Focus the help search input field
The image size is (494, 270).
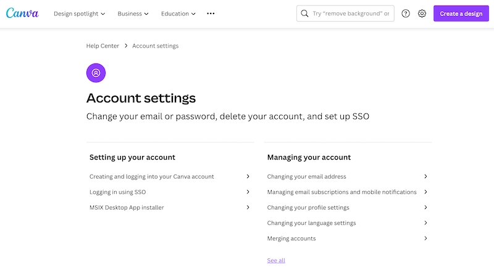(345, 14)
